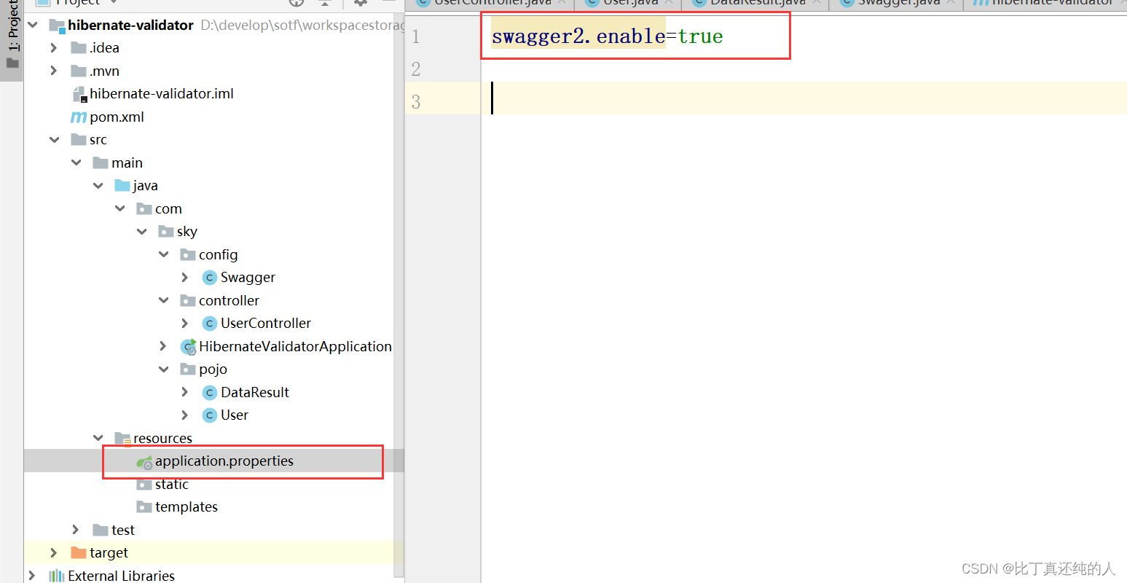Select the class icon for UserController

tap(209, 323)
